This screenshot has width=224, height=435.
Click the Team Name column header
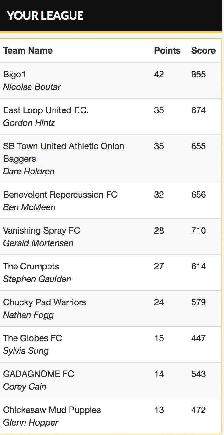tap(28, 50)
